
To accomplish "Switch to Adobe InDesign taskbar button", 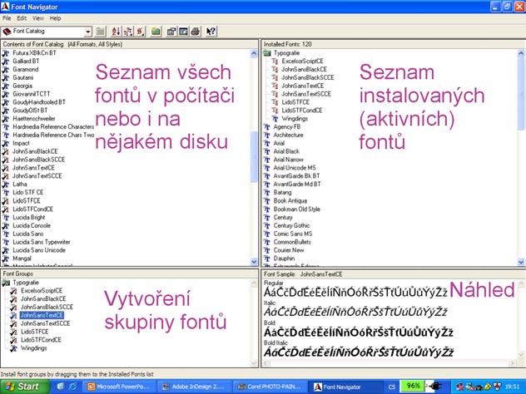I will click(196, 387).
